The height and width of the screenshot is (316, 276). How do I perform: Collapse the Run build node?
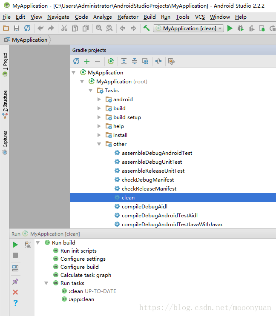[38, 243]
